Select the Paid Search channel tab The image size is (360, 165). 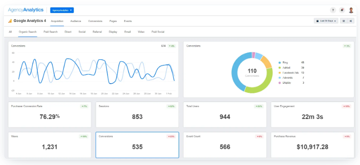pos(51,32)
